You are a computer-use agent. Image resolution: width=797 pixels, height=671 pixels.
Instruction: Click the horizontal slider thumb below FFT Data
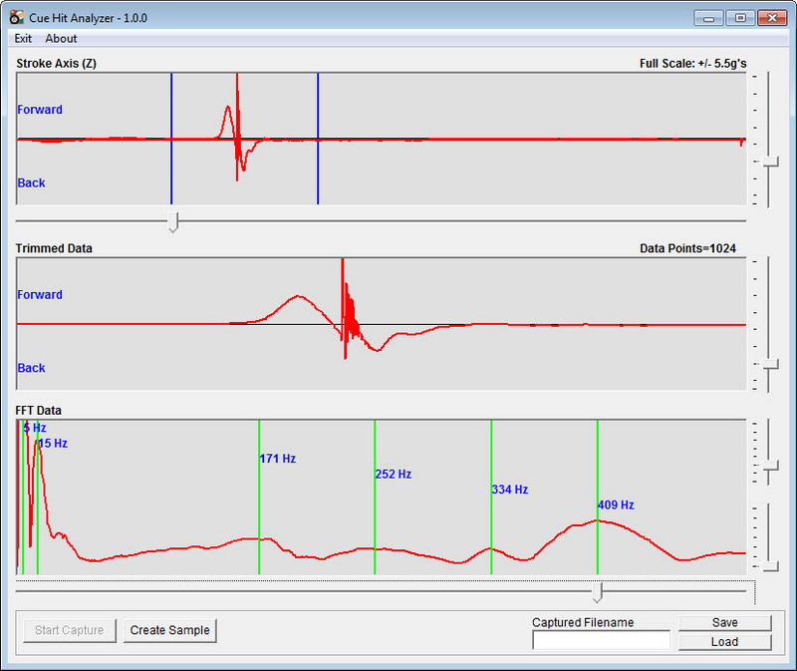[x=597, y=593]
